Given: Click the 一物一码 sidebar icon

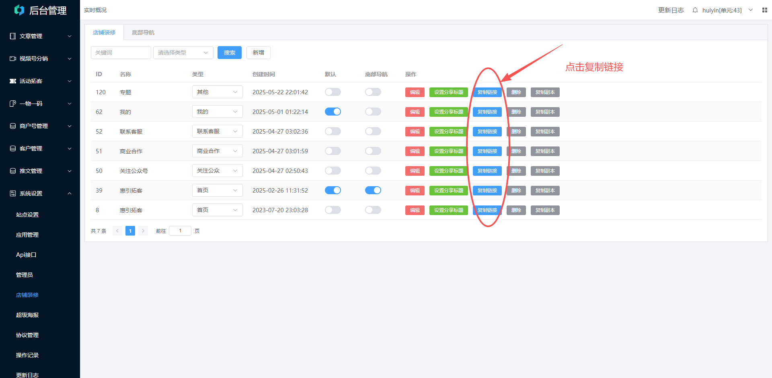Looking at the screenshot, I should [13, 104].
